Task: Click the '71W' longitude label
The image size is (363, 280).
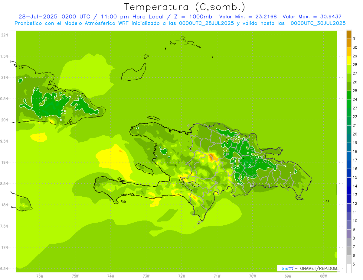Action: point(217,276)
